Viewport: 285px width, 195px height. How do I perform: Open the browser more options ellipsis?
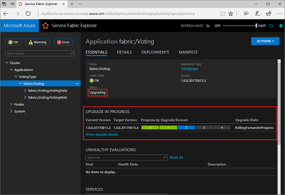click(280, 13)
